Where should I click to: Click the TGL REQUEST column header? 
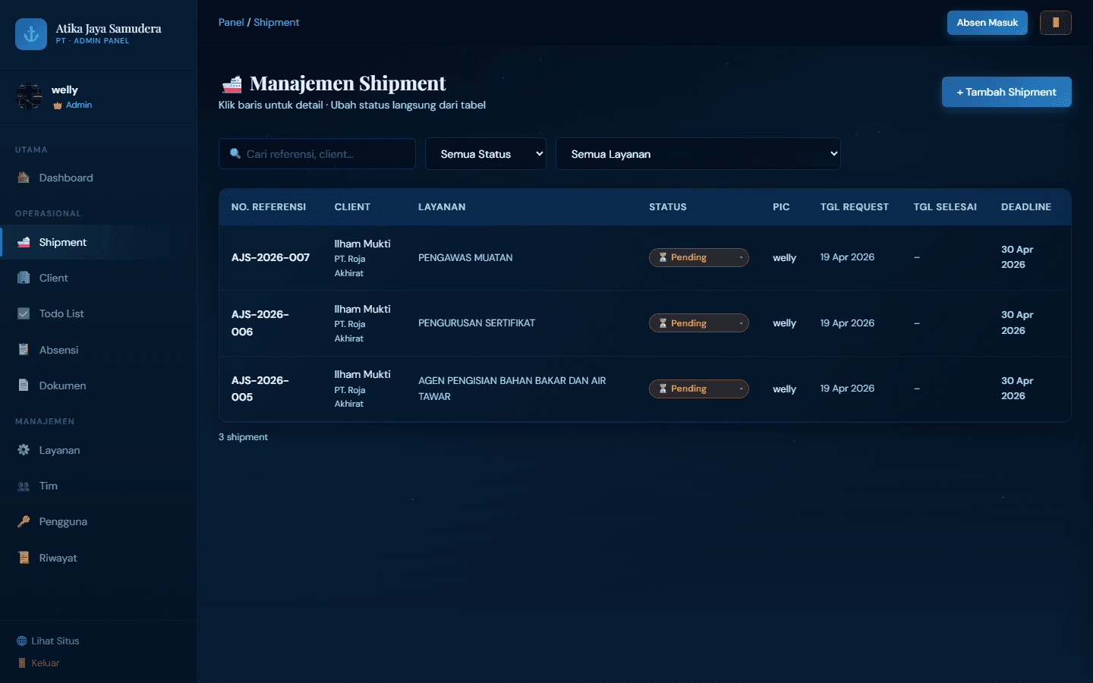tap(855, 206)
